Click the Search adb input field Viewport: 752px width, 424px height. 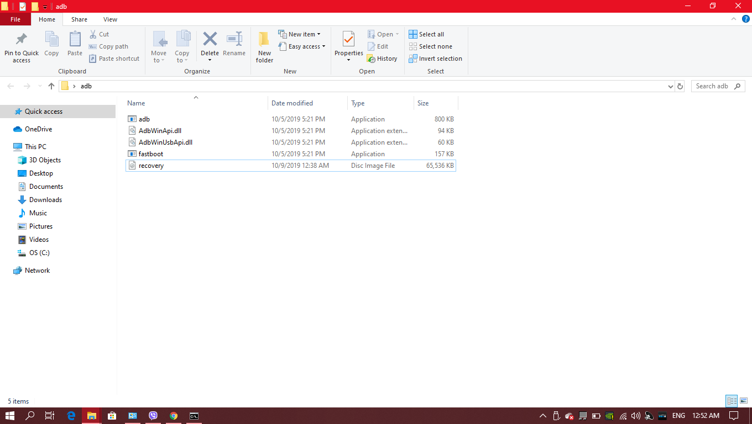pos(713,86)
